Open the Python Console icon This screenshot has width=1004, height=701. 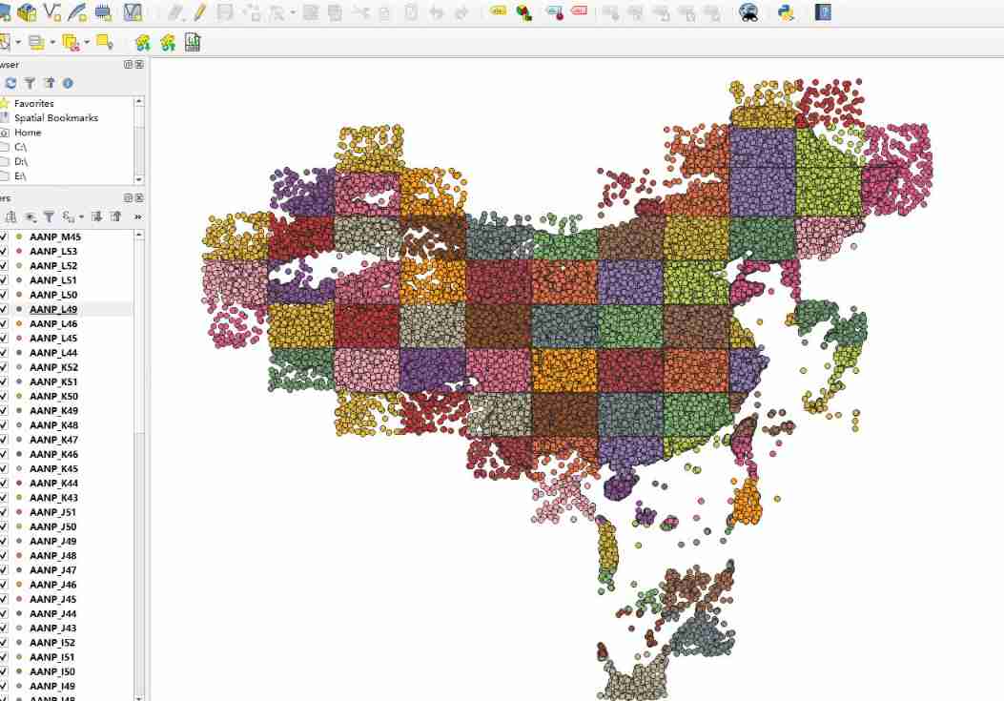pyautogui.click(x=787, y=12)
